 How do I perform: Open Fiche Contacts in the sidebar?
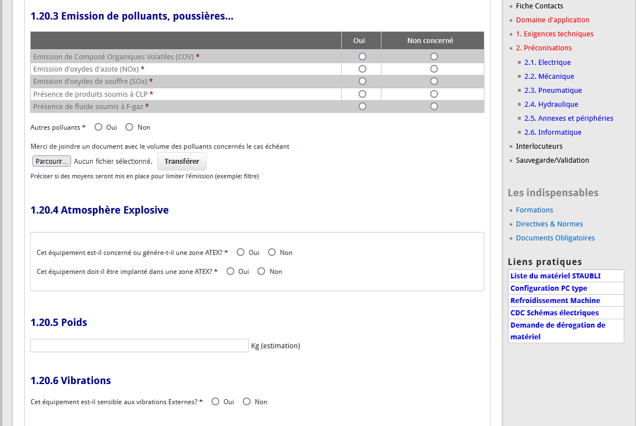[x=539, y=6]
